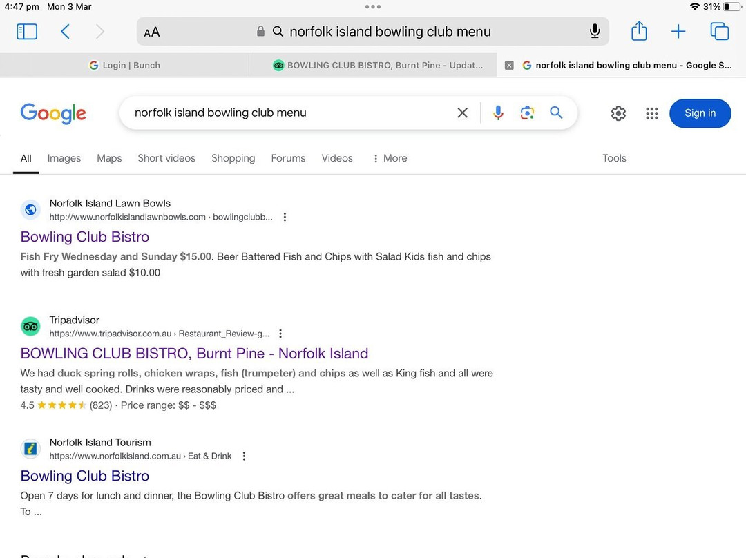Open options for the Tripadvisor result
Viewport: 746px width, 558px height.
pyautogui.click(x=280, y=334)
